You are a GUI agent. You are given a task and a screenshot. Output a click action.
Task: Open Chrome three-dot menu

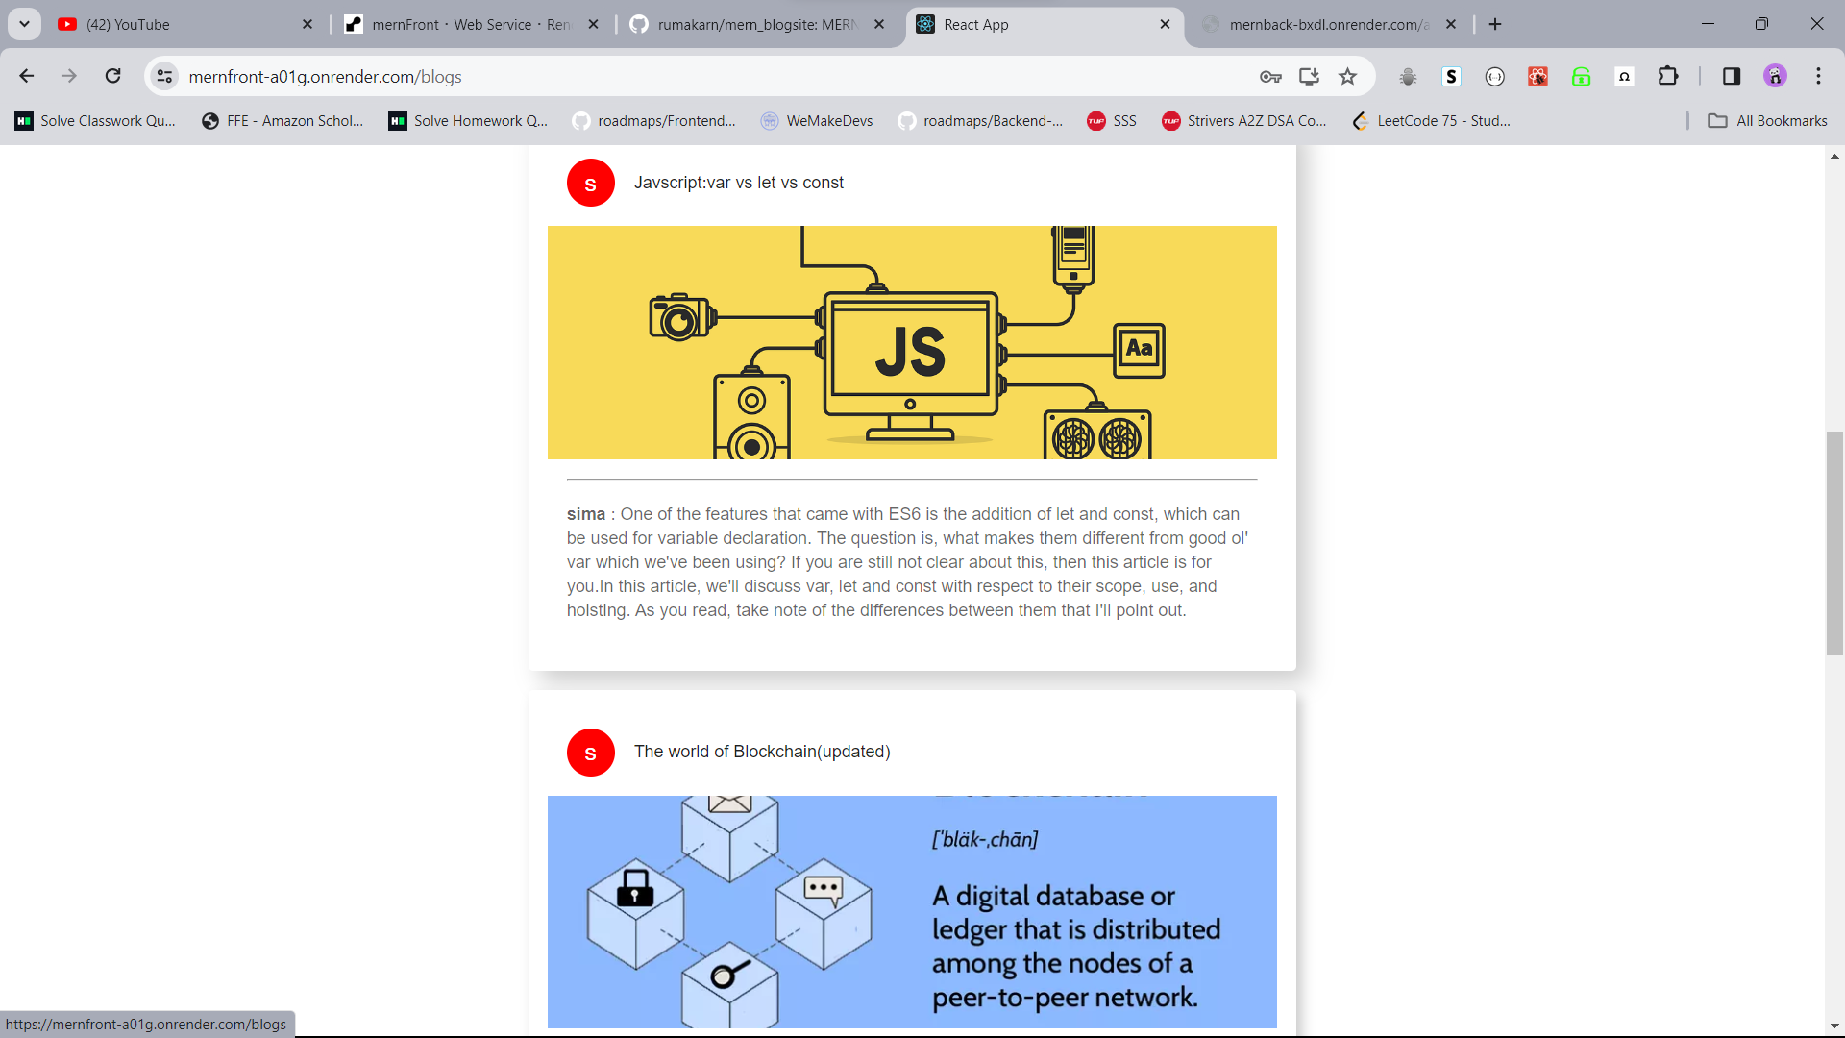tap(1818, 76)
